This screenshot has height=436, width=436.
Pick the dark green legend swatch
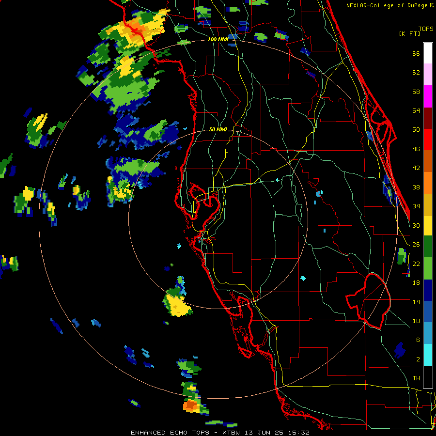point(428,247)
